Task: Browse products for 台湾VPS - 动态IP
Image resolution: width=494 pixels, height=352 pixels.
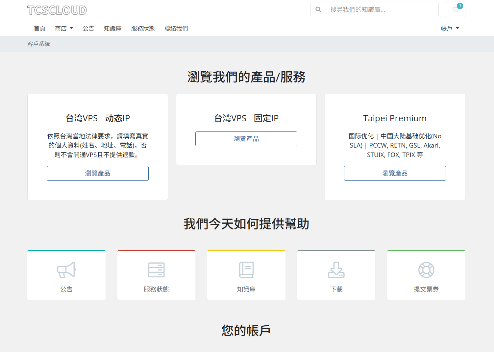Action: pos(98,173)
